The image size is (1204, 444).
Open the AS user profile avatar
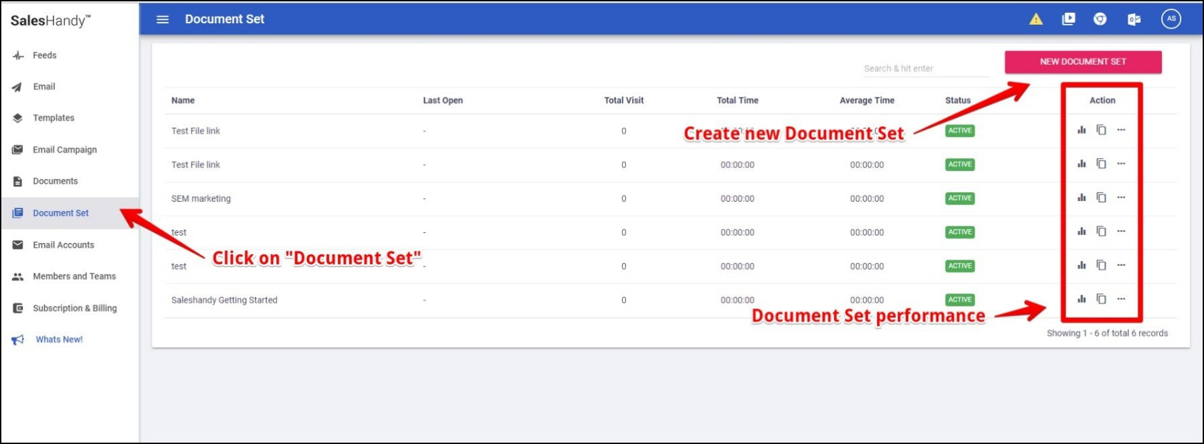pos(1171,19)
